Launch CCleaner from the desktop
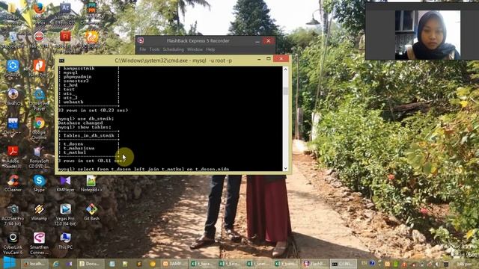479x269 pixels. [13, 183]
